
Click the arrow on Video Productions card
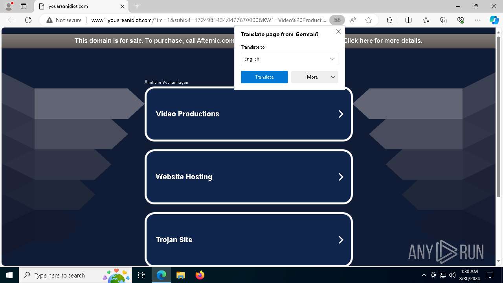pos(341,114)
